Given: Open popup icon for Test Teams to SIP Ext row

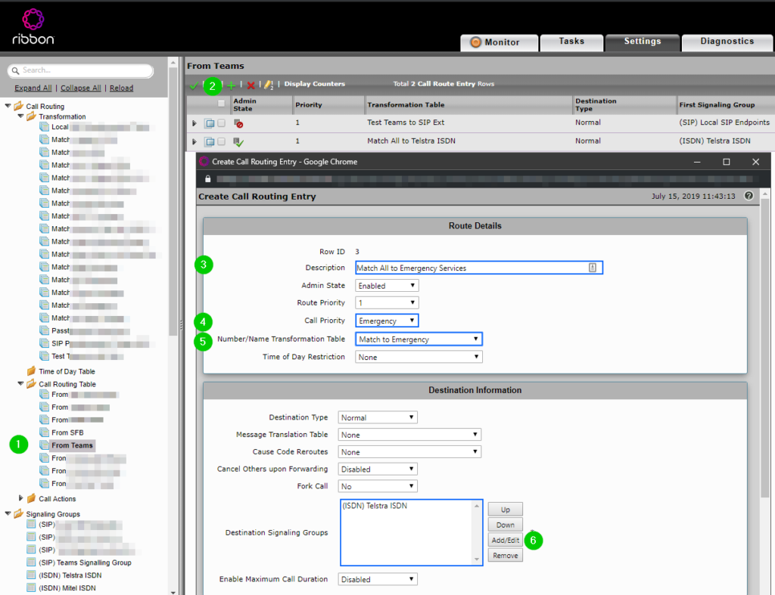Looking at the screenshot, I should pyautogui.click(x=210, y=123).
